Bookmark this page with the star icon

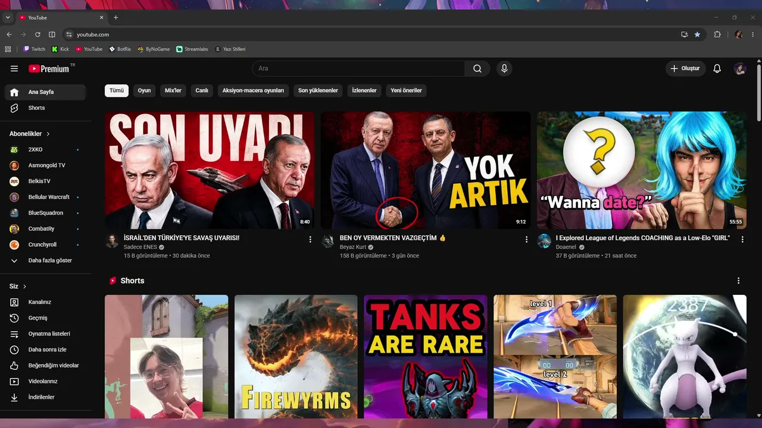tap(697, 34)
